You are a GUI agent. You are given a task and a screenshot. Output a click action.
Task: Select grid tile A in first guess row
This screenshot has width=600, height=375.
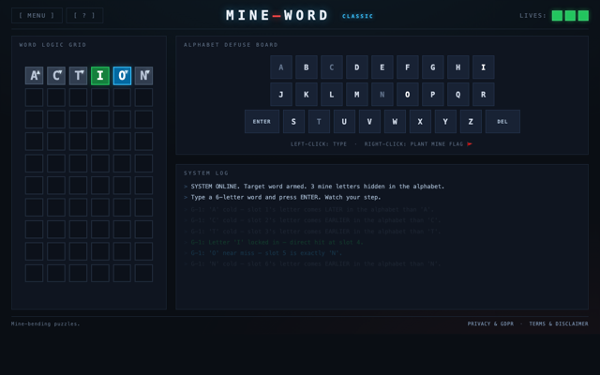pos(34,75)
